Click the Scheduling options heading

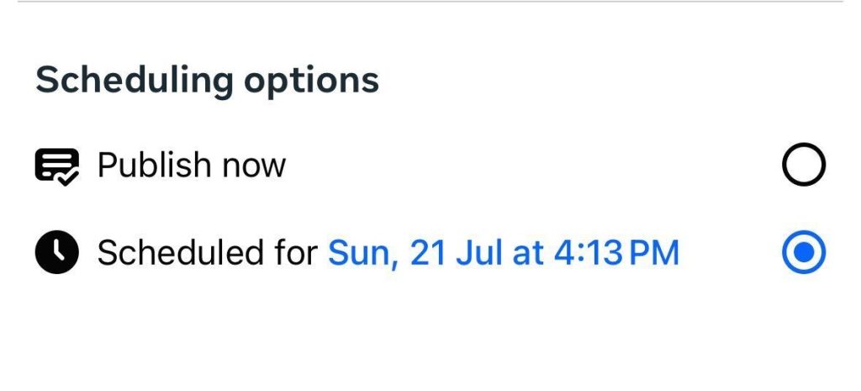click(x=207, y=82)
